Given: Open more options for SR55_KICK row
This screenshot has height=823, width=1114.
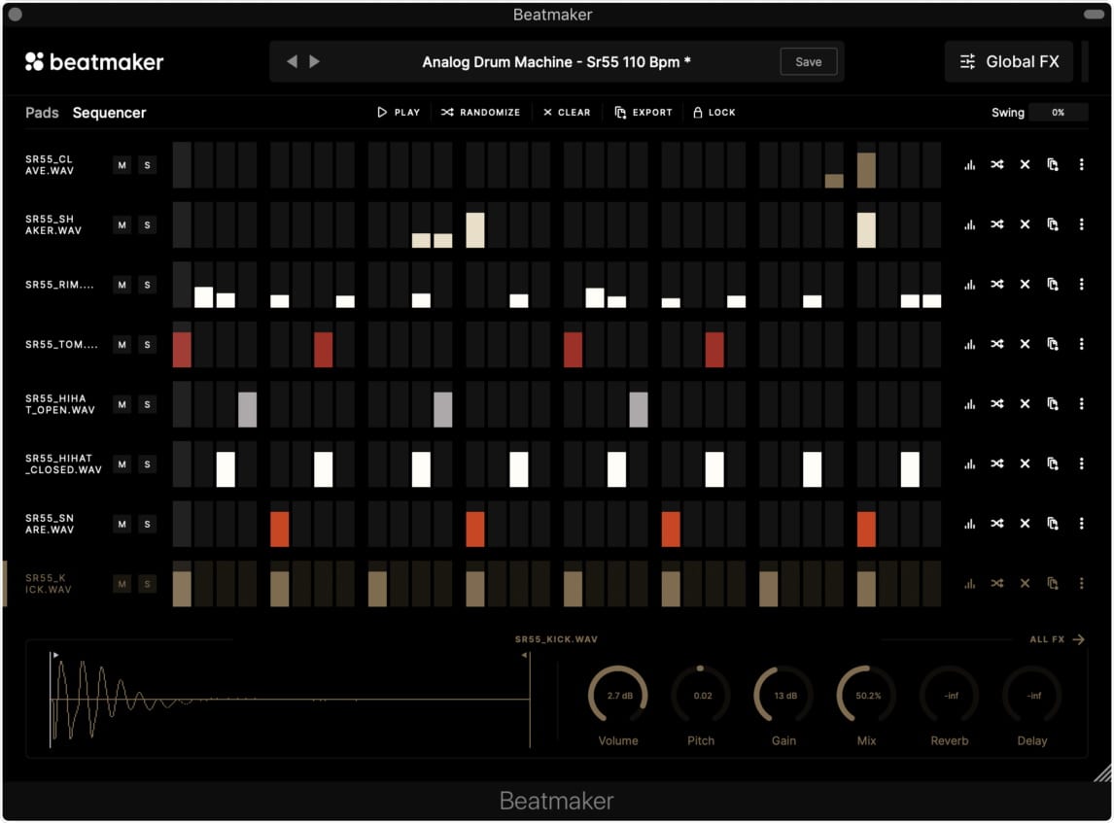Looking at the screenshot, I should point(1081,584).
